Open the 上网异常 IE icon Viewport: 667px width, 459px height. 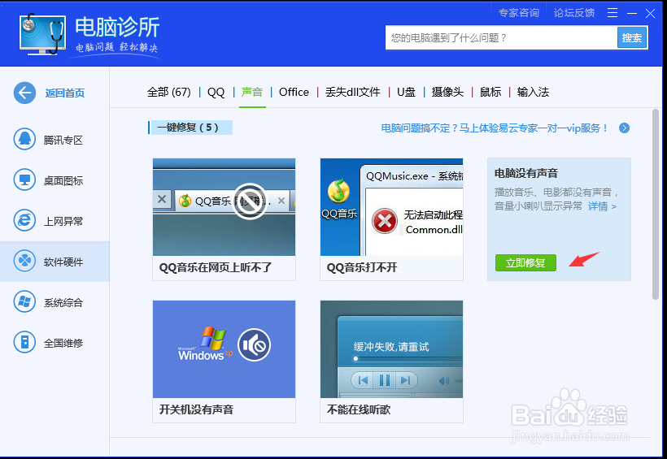coord(24,220)
